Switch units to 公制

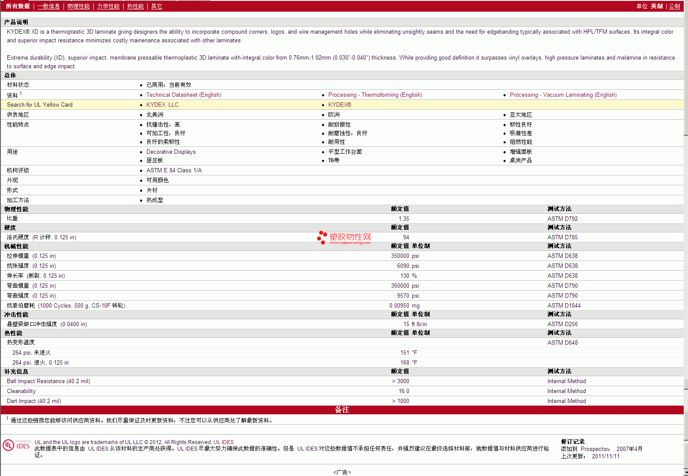pos(675,6)
